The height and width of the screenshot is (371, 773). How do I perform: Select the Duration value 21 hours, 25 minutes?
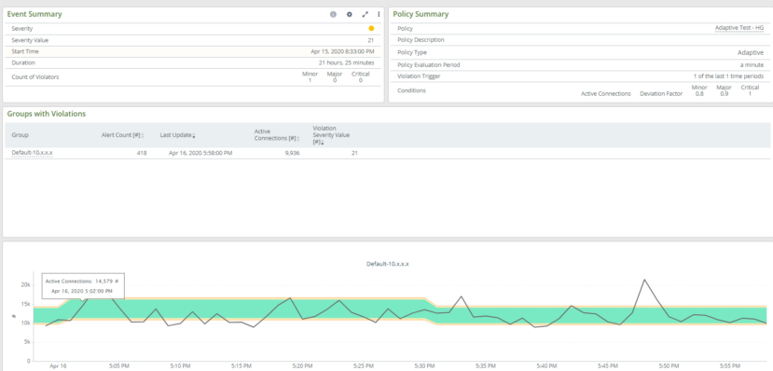click(346, 62)
